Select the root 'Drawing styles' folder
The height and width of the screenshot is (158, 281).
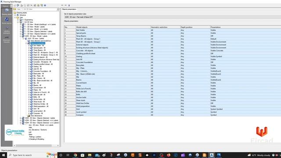22,13
